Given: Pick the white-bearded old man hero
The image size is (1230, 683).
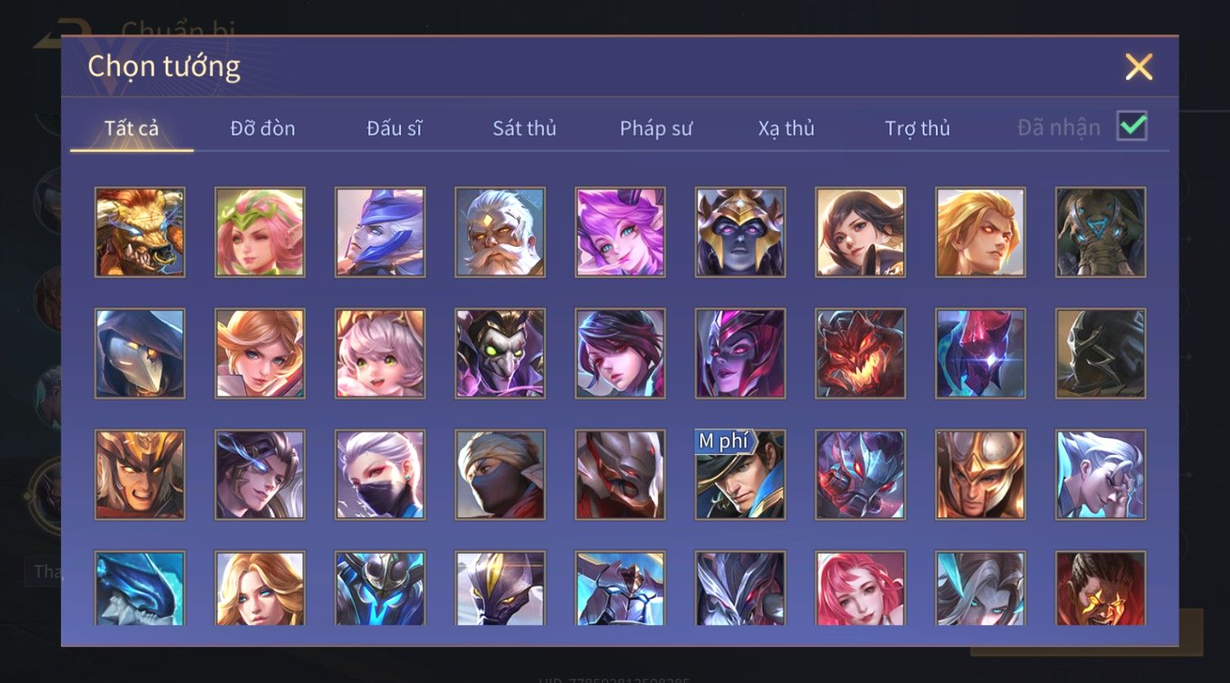Looking at the screenshot, I should tap(500, 232).
